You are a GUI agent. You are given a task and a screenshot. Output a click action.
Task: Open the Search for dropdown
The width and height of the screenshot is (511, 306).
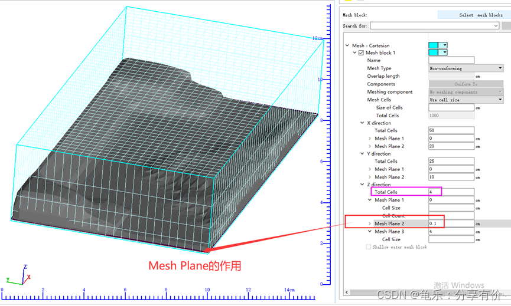pyautogui.click(x=496, y=26)
